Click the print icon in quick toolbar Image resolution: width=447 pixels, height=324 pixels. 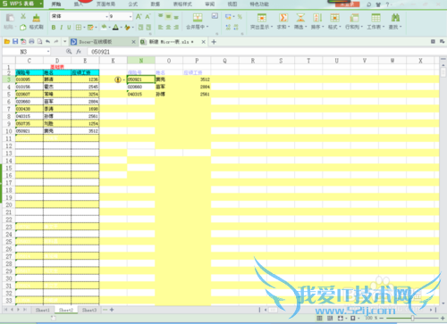coord(31,42)
